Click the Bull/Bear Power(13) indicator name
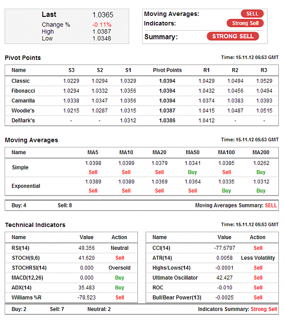The height and width of the screenshot is (320, 284). coord(177,297)
